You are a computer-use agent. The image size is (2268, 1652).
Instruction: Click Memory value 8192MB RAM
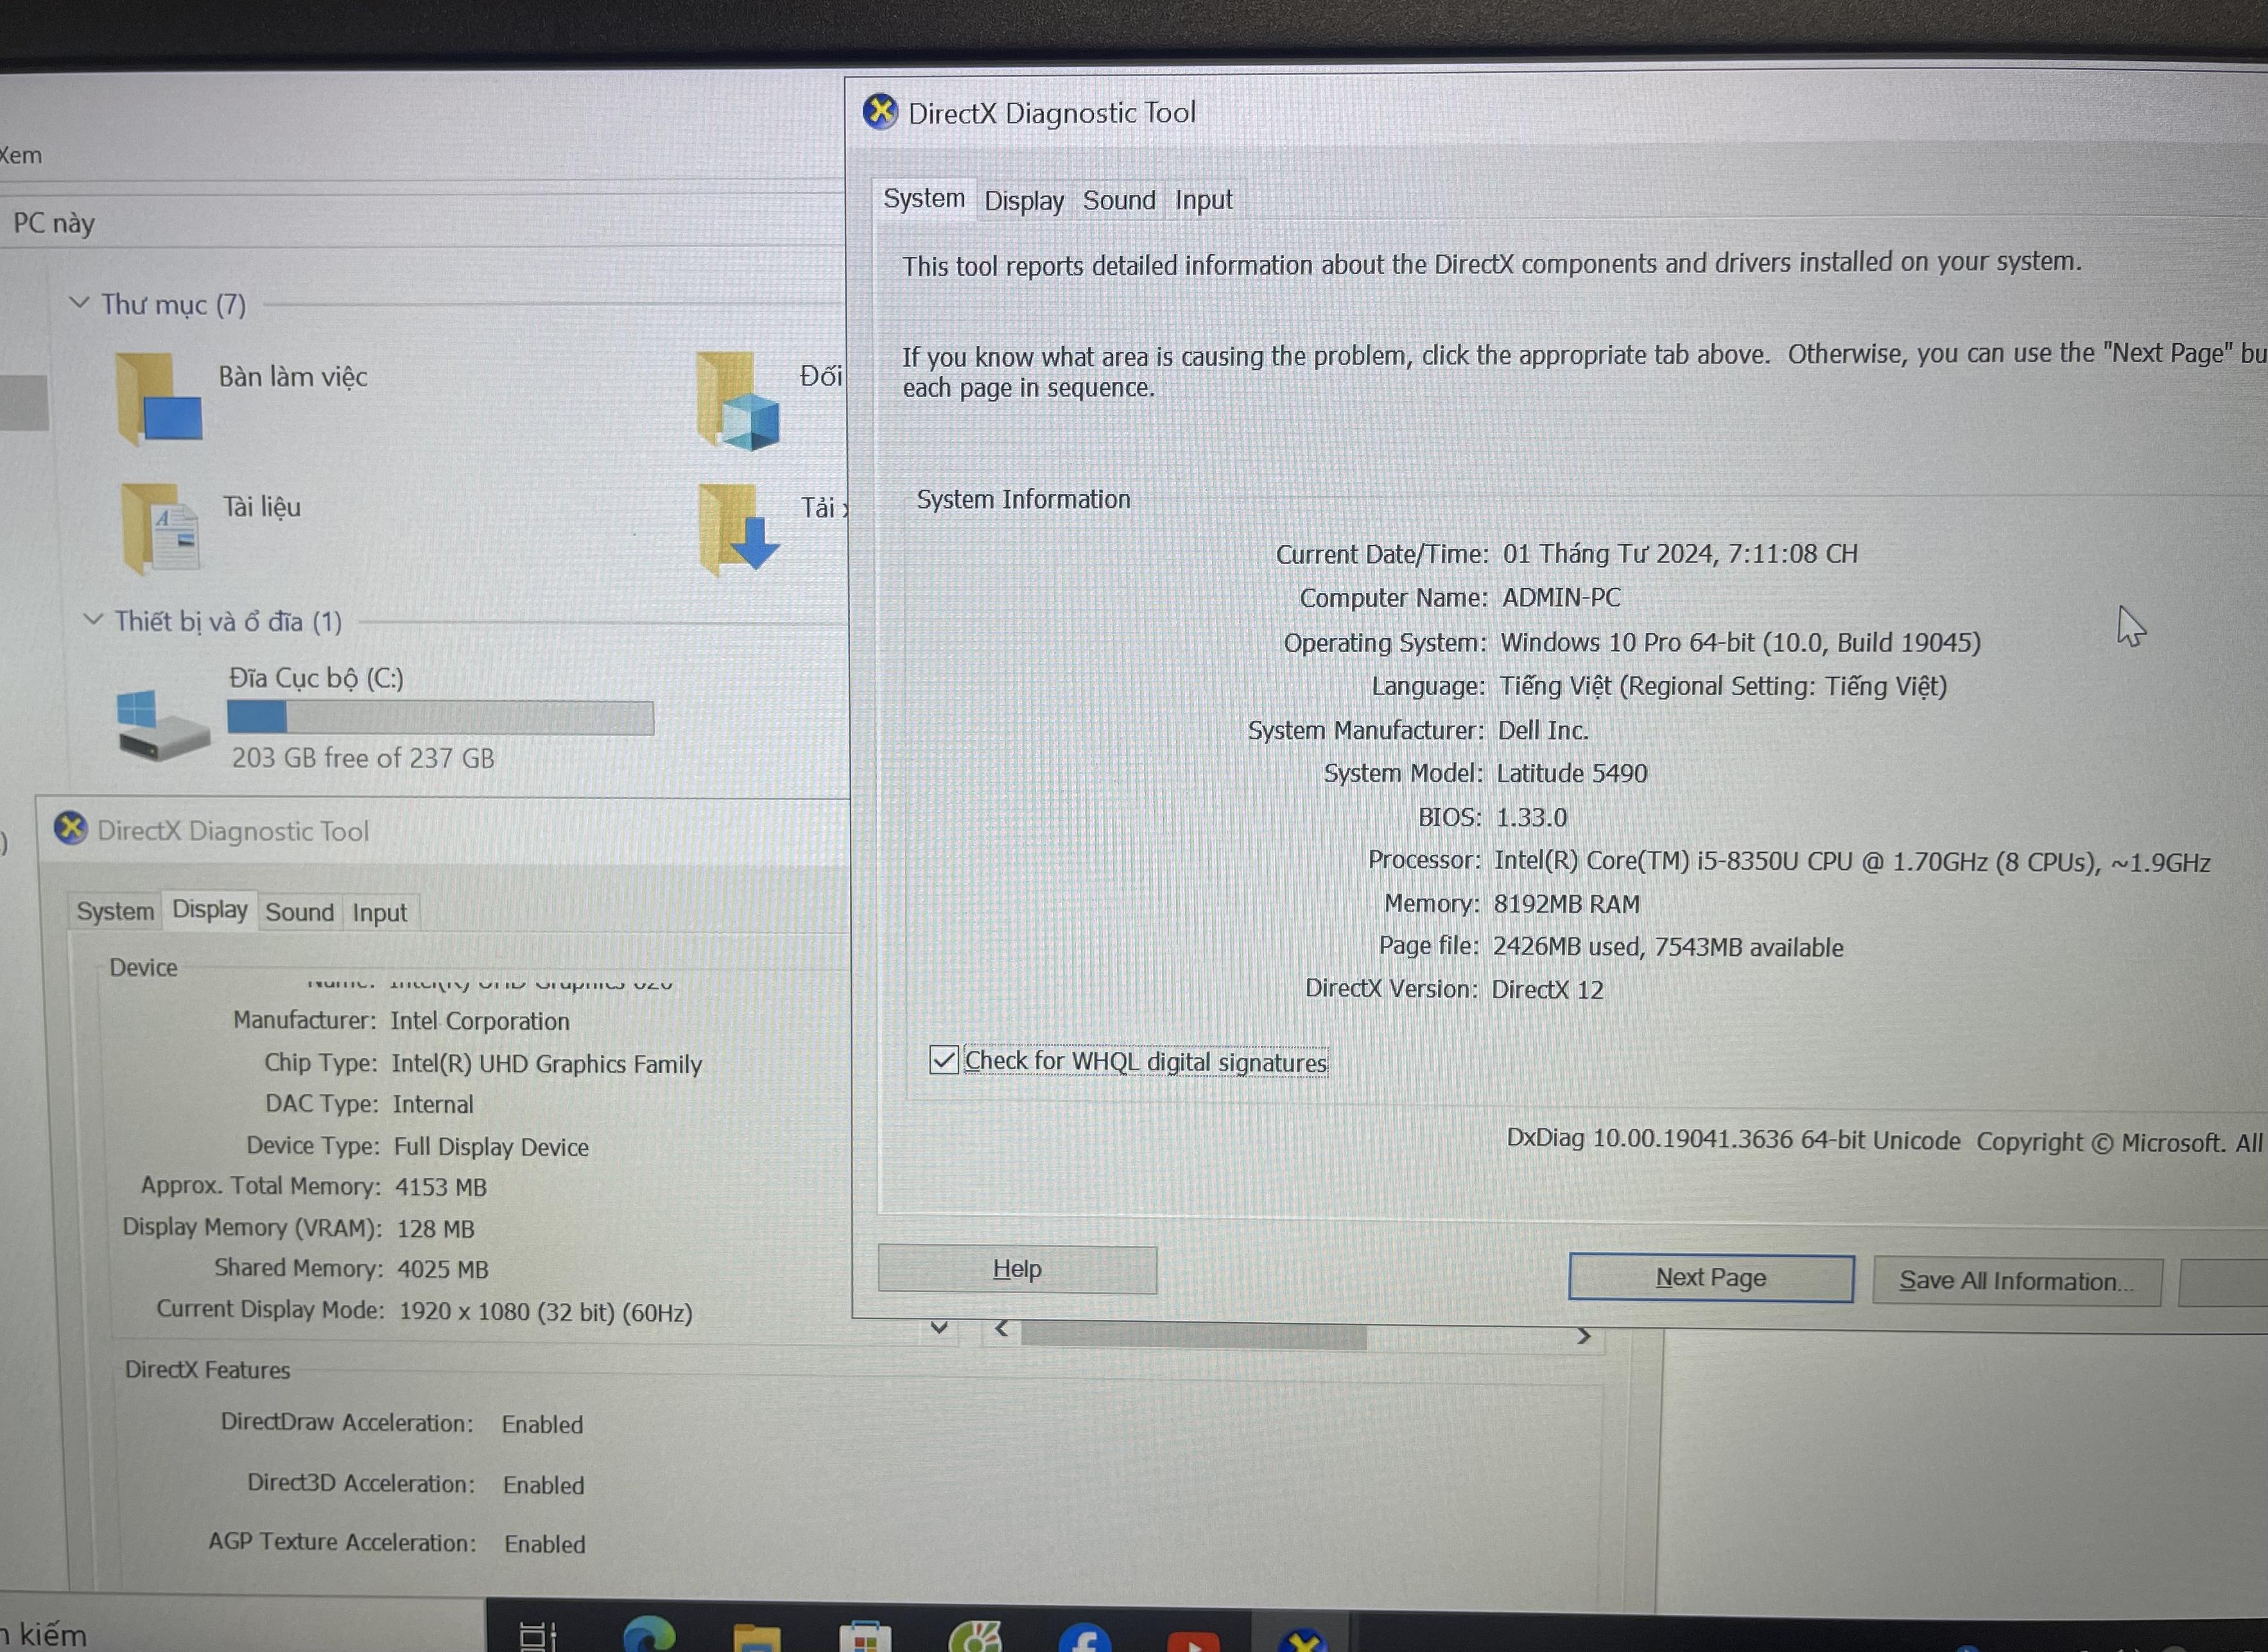coord(1566,904)
